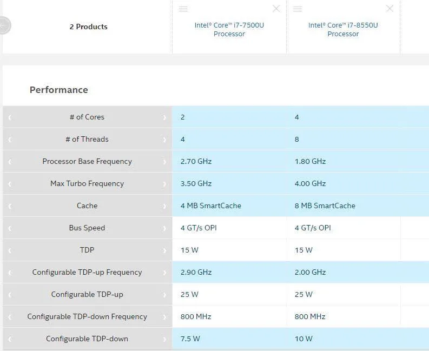Image resolution: width=429 pixels, height=351 pixels.
Task: Click left chevron on Processor Base Frequency row
Action: (10, 162)
